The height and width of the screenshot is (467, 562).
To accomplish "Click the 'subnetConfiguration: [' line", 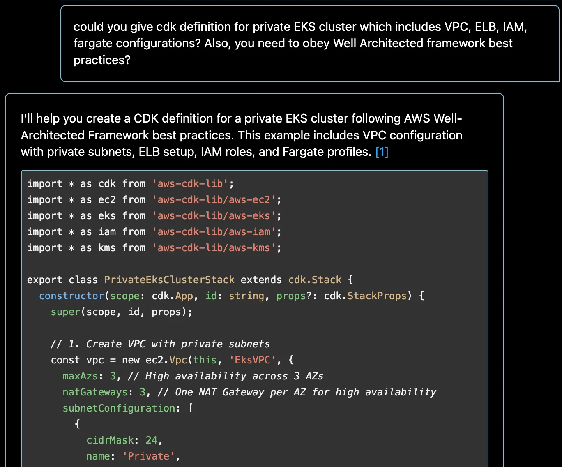I will coord(128,408).
